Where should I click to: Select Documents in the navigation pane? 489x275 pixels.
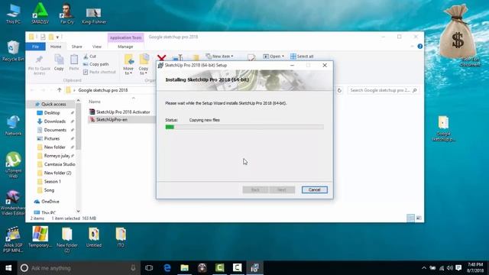pyautogui.click(x=55, y=130)
